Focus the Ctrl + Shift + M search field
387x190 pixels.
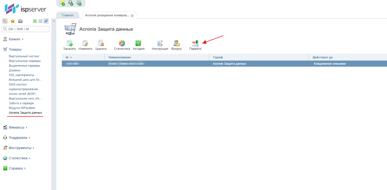[26, 29]
